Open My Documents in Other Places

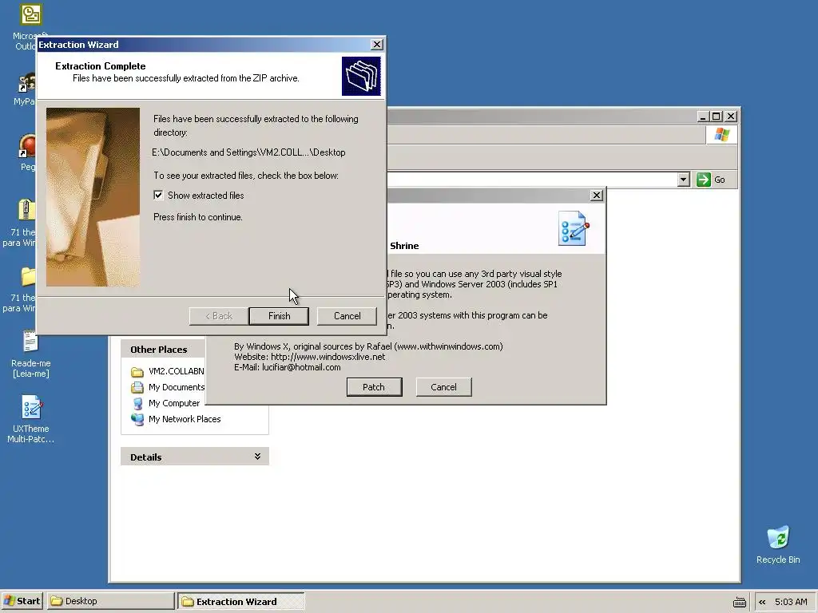click(168, 387)
